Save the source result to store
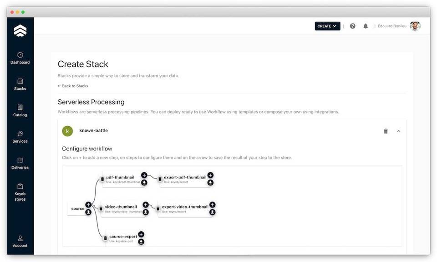 pos(88,212)
